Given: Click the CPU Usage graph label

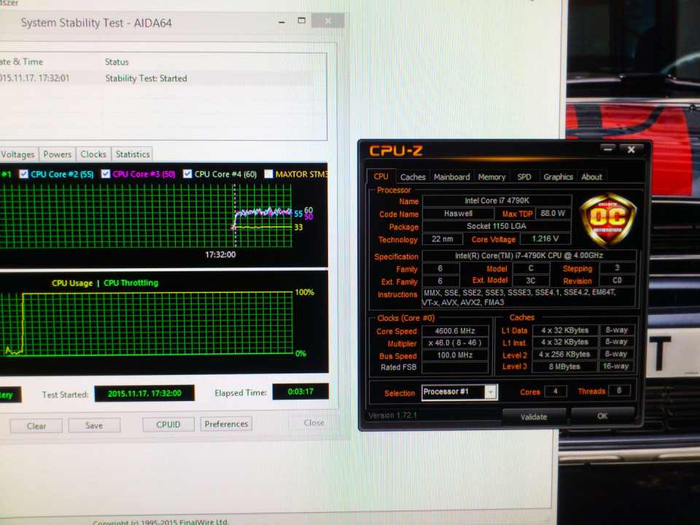Looking at the screenshot, I should click(x=72, y=283).
